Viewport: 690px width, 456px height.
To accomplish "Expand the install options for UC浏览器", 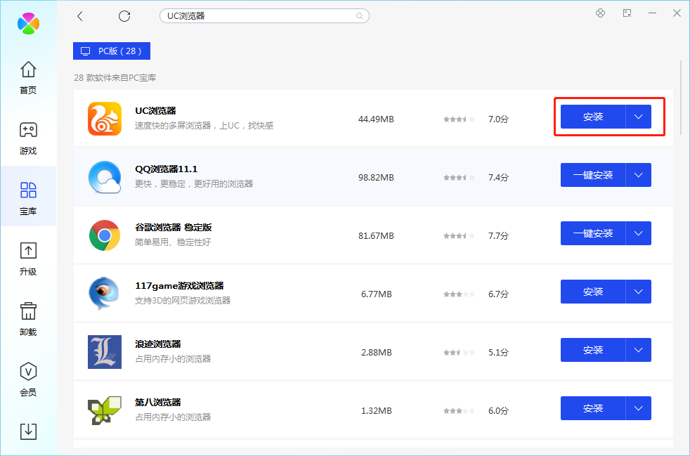I will (637, 117).
